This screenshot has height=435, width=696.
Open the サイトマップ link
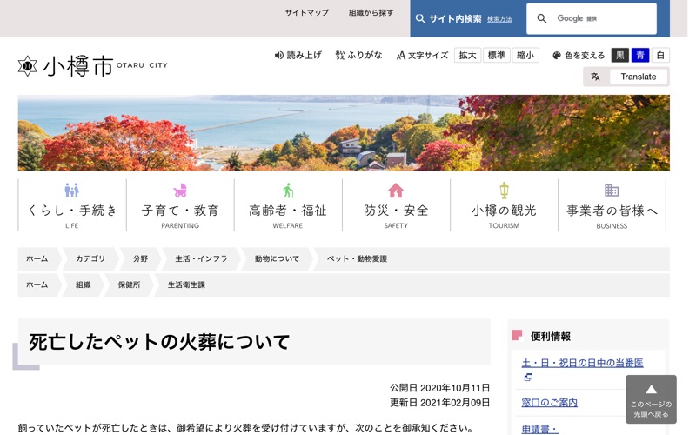point(307,12)
